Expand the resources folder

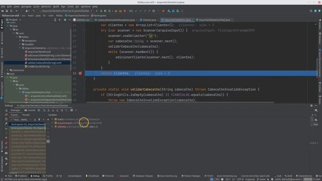[x=8, y=70]
